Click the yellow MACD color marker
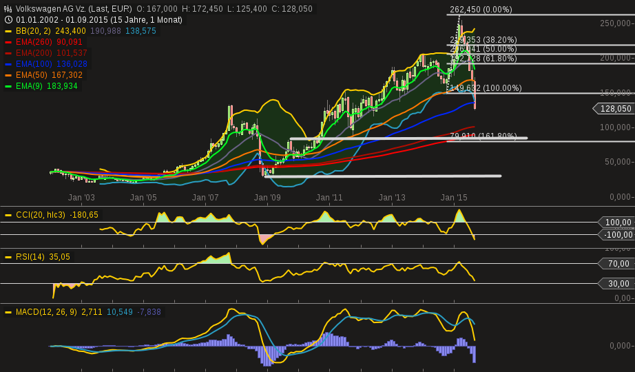Screen dimensions: 635x372 (x=8, y=313)
